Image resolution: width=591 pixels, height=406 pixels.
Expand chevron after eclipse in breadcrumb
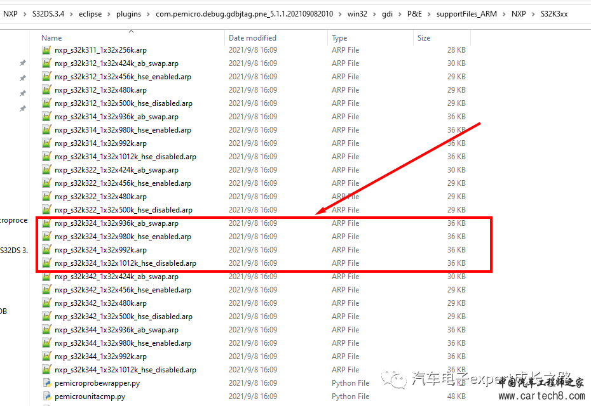pos(109,15)
